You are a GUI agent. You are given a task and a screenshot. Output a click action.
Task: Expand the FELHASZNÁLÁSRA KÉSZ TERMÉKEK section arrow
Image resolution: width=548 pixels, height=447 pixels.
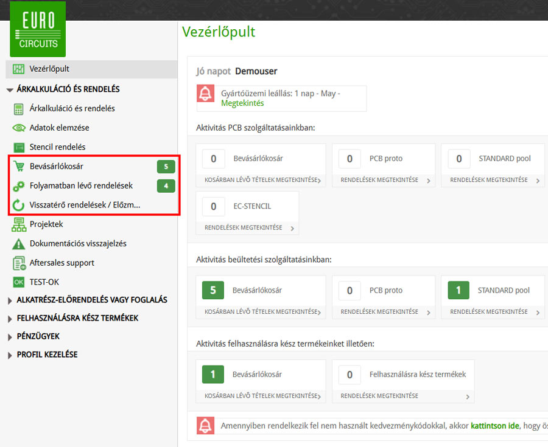pyautogui.click(x=10, y=319)
